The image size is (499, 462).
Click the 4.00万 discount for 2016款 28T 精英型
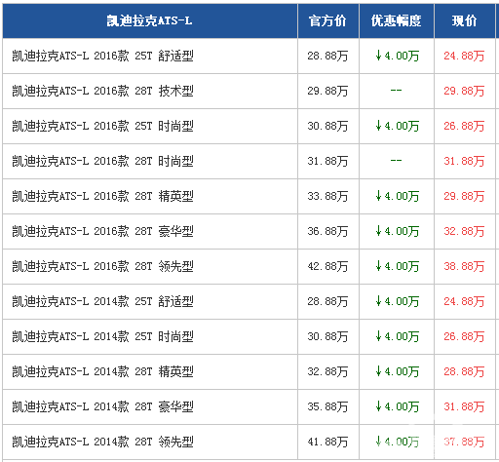pos(397,196)
